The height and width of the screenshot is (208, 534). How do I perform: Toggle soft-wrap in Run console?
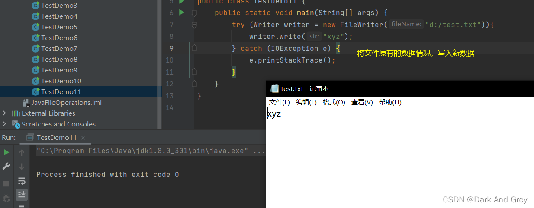click(22, 181)
